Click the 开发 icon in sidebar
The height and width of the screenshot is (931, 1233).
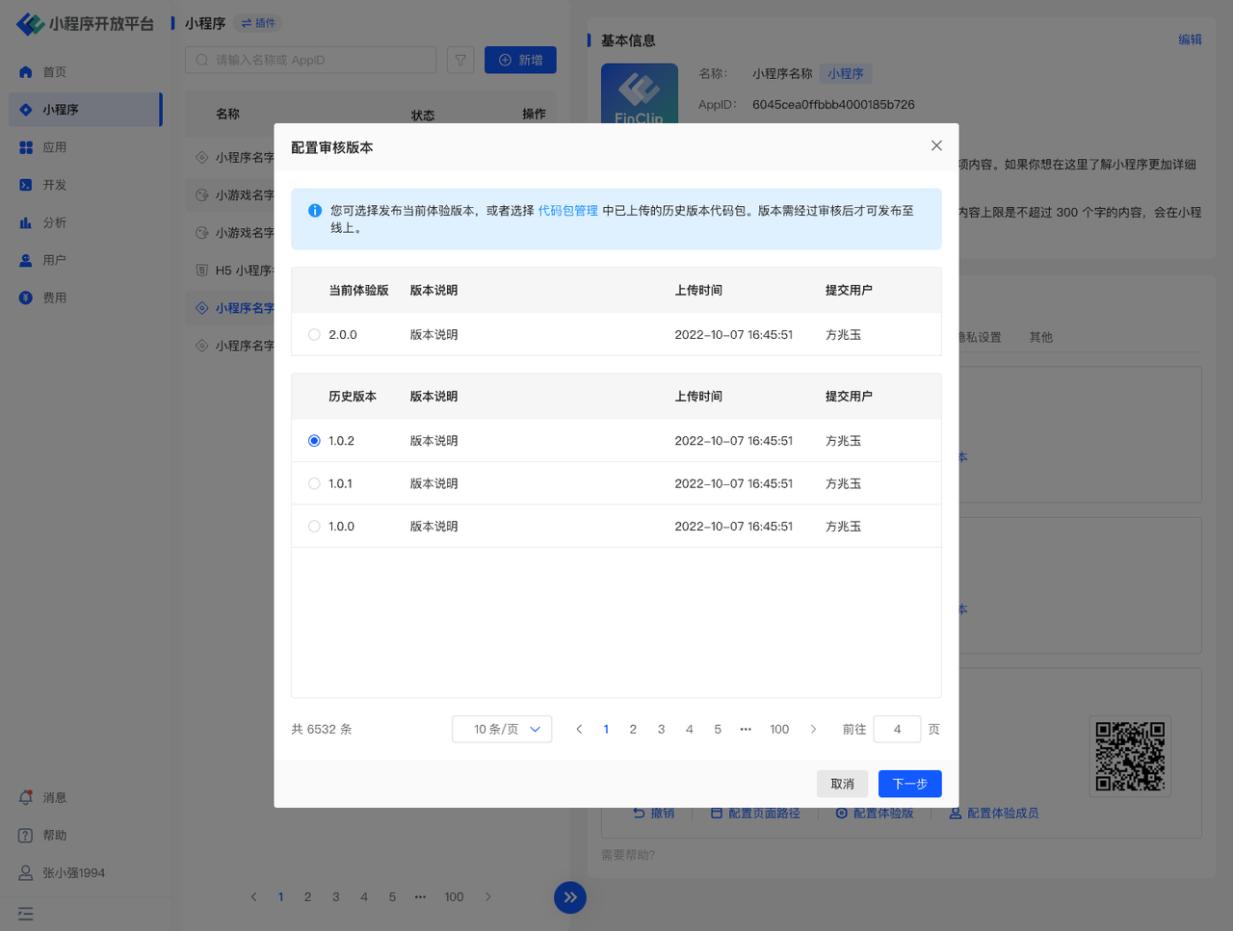[x=26, y=185]
